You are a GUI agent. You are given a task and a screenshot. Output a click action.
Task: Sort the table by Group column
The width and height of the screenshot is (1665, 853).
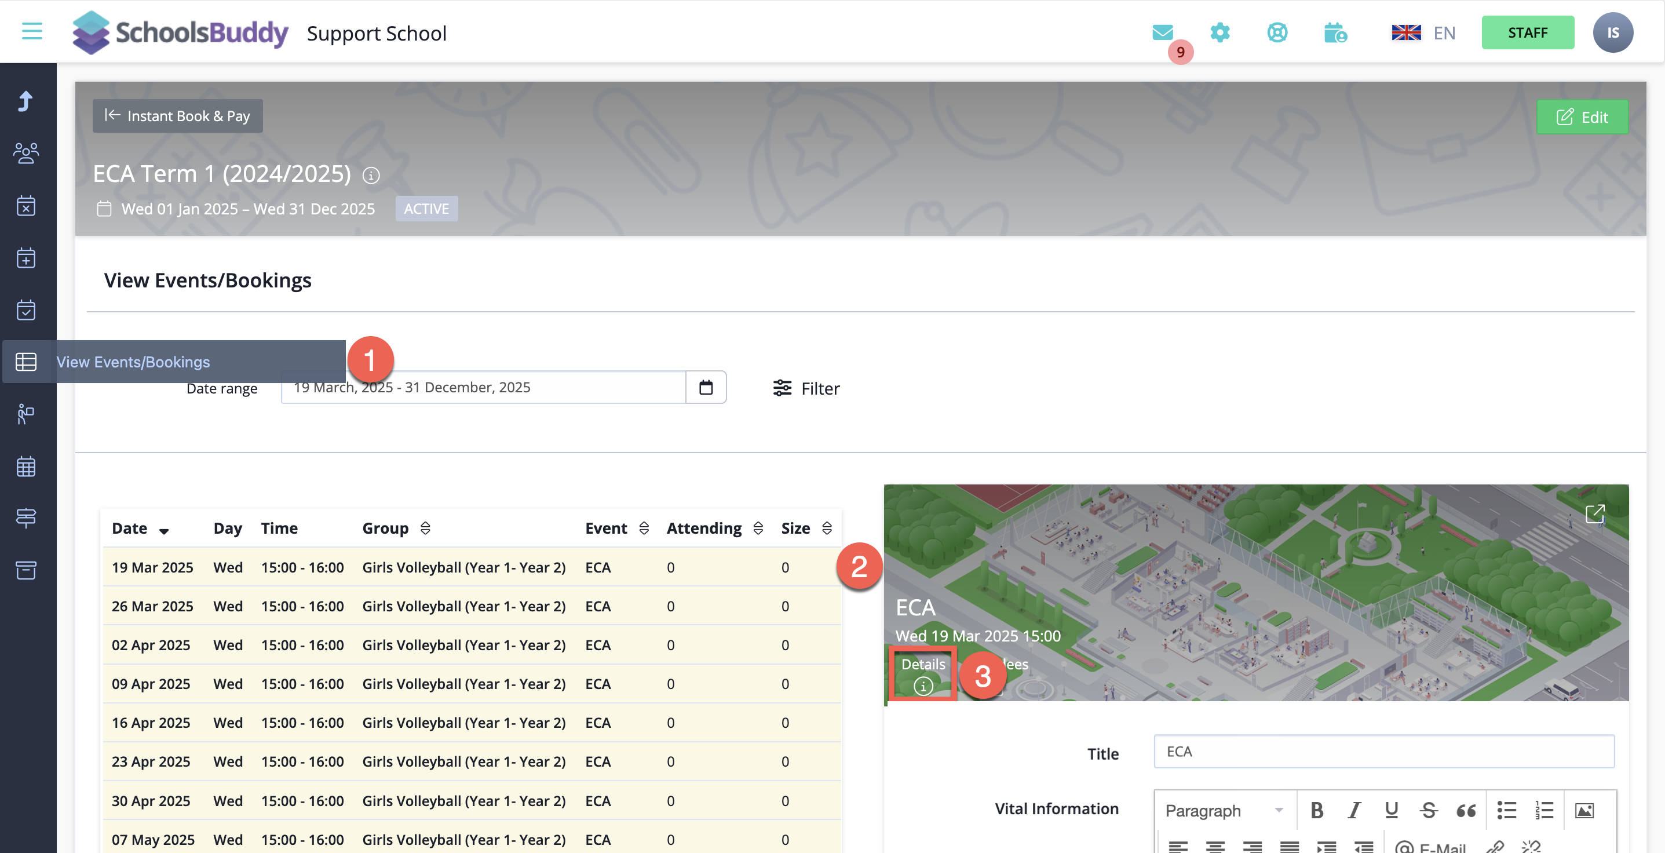click(x=425, y=528)
